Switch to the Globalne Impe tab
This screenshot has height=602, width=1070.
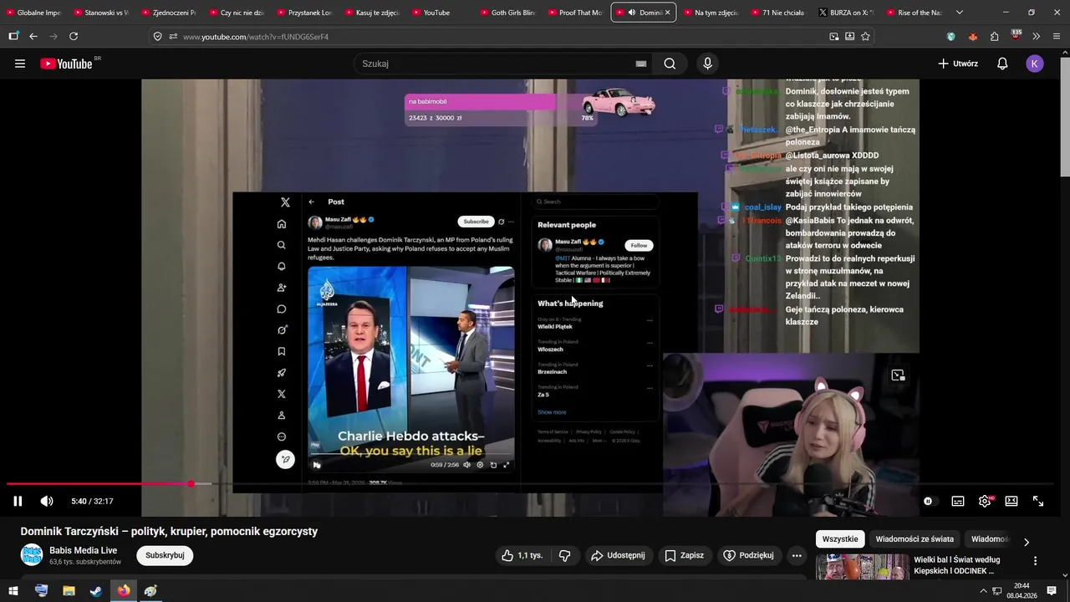coord(34,13)
